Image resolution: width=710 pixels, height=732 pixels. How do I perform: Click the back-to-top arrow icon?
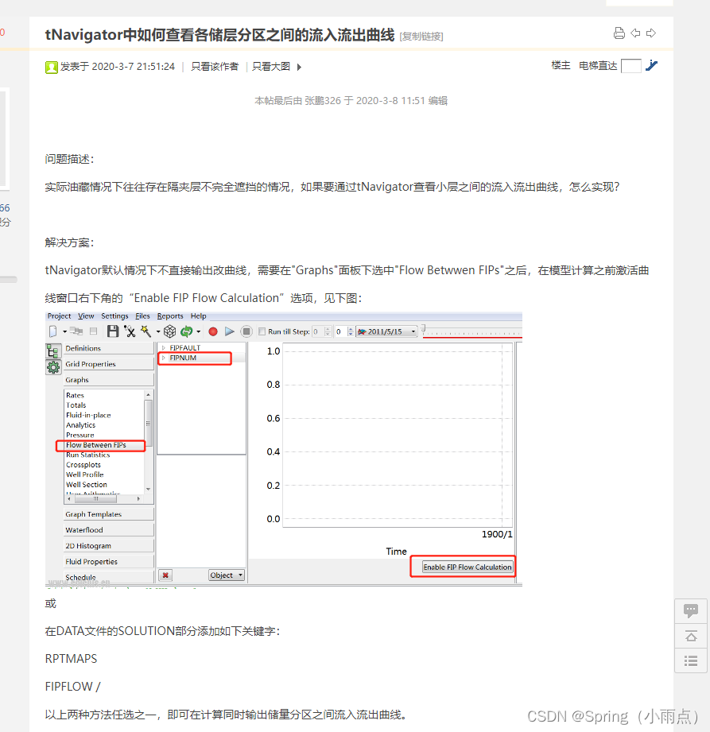click(691, 636)
